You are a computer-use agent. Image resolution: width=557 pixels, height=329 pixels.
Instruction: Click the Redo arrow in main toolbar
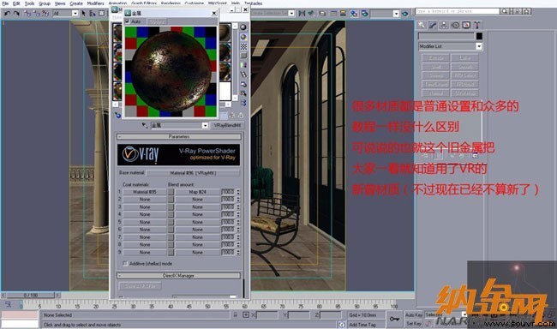coord(16,14)
